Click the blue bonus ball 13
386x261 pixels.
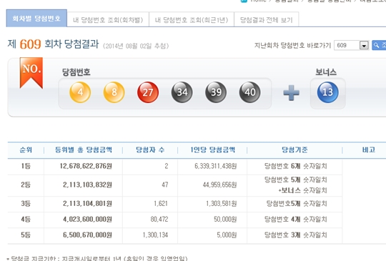tap(327, 92)
